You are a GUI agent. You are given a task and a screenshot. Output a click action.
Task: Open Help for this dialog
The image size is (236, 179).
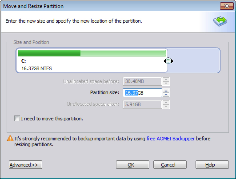point(212,165)
